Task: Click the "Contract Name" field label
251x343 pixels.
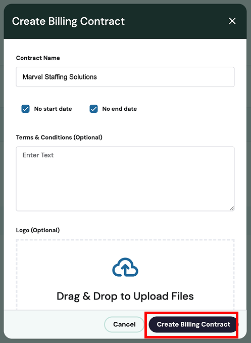Action: 38,58
